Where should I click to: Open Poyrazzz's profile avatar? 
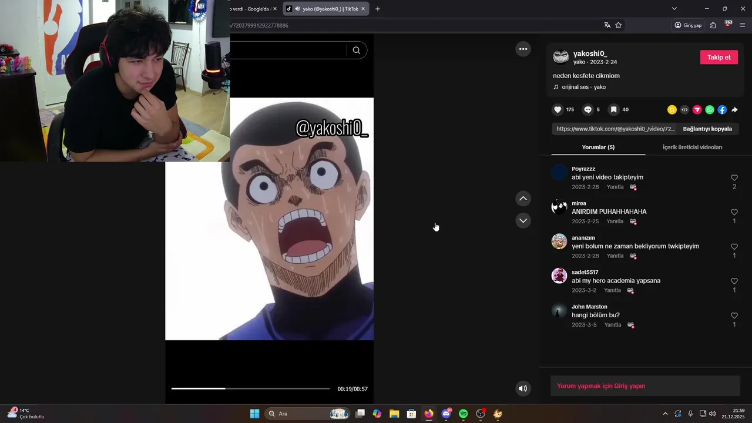(x=559, y=173)
